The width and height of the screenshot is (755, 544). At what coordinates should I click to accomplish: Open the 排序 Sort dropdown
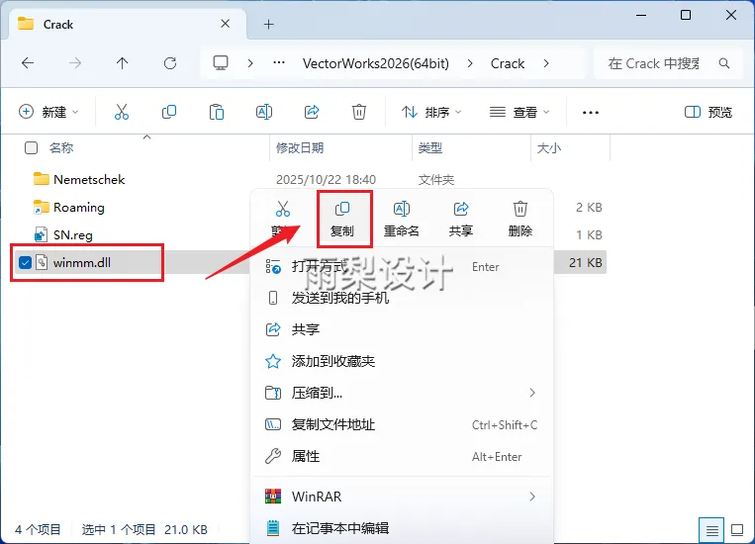[x=431, y=112]
